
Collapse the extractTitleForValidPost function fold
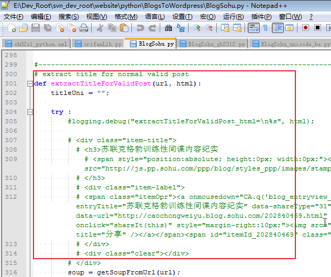29,84
